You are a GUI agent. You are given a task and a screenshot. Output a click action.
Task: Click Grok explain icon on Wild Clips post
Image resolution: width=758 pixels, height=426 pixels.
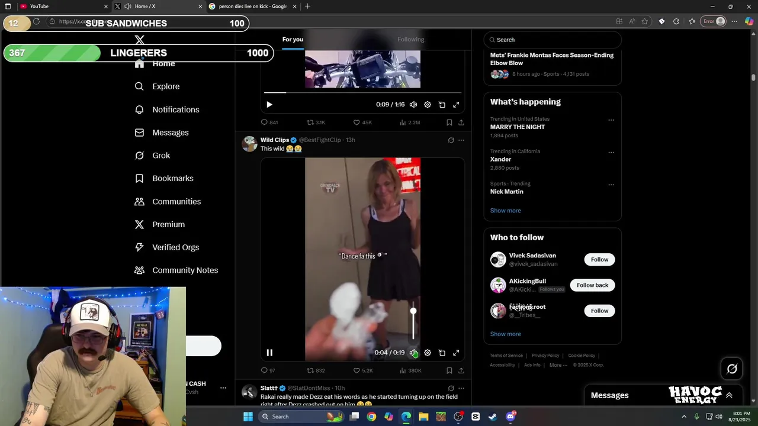tap(451, 140)
